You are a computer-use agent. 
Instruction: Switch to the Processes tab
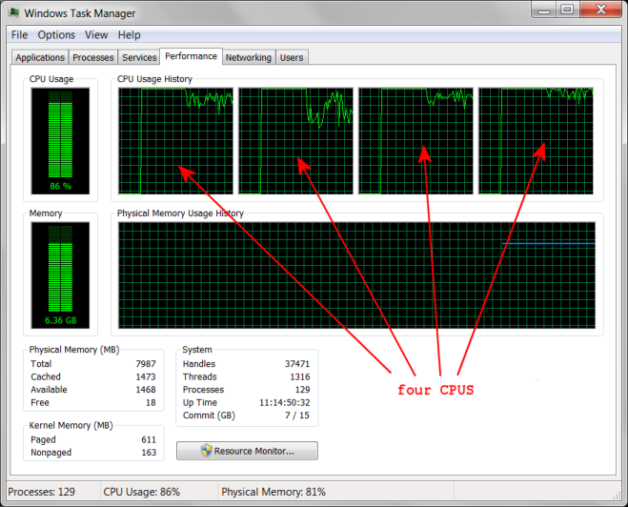click(93, 58)
